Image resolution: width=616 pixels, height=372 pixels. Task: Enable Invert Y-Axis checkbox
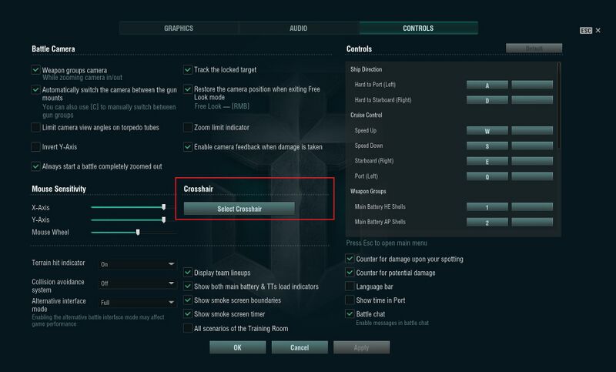point(35,147)
